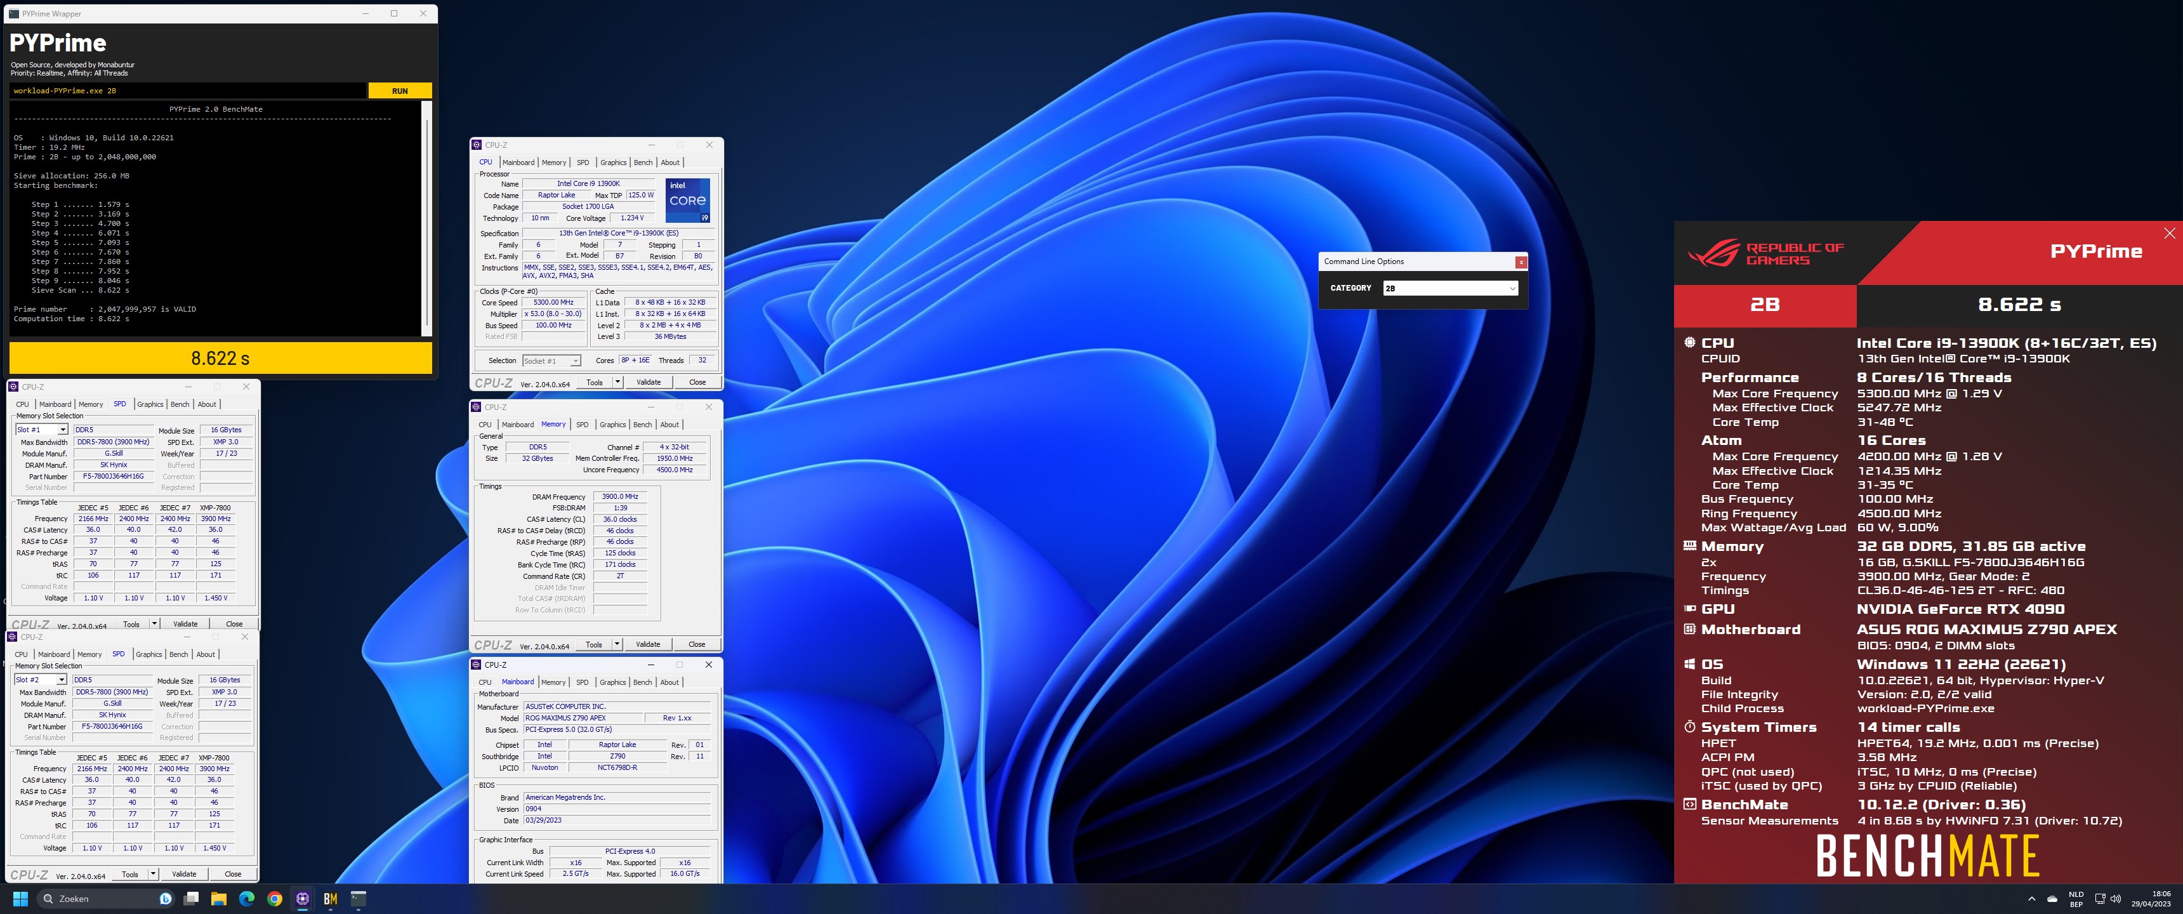
Task: Click the '5300.00 MHz' Core Speed value
Action: tap(553, 303)
